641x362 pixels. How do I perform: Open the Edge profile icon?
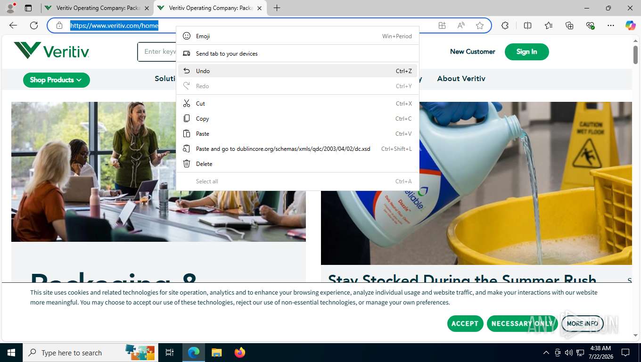[10, 8]
